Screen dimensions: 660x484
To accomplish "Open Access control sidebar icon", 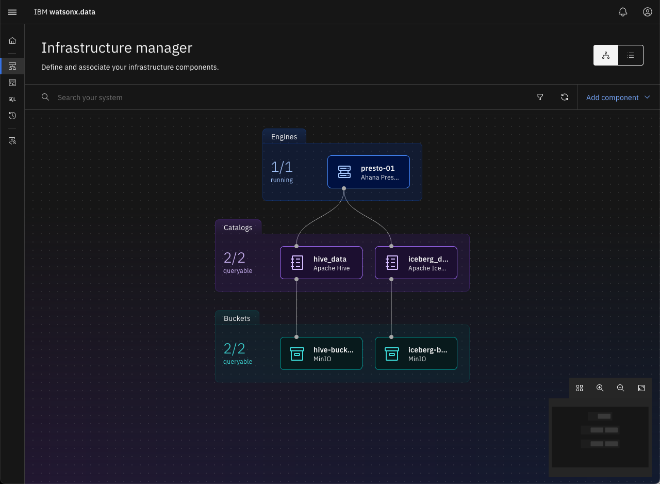I will click(x=12, y=140).
